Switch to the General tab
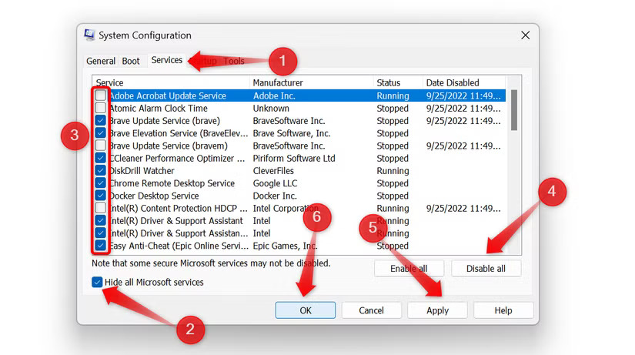Image resolution: width=635 pixels, height=355 pixels. point(101,61)
